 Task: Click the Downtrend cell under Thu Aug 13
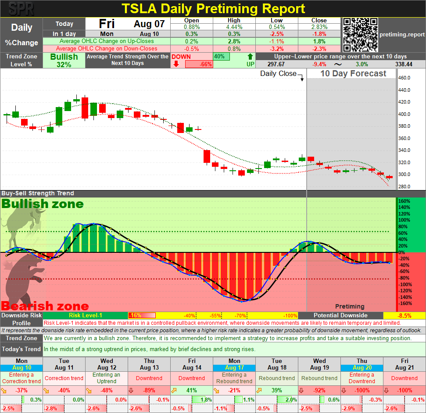click(x=149, y=378)
